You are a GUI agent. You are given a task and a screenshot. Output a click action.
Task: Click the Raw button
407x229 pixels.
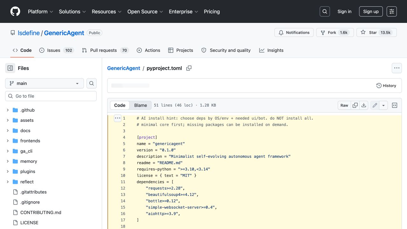click(x=344, y=105)
